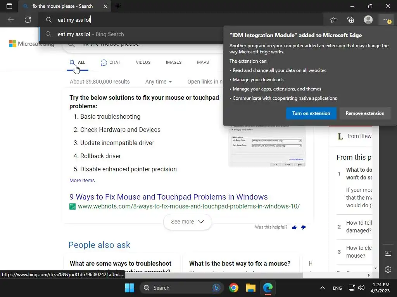This screenshot has width=397, height=297.
Task: Click 'About 39,800,000 results' text
Action: (x=100, y=82)
